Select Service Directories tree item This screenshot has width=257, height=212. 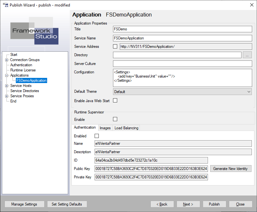(25, 91)
